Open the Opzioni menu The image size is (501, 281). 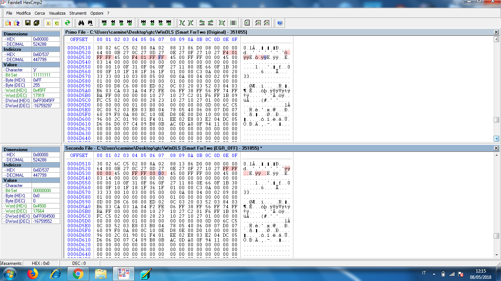(97, 13)
